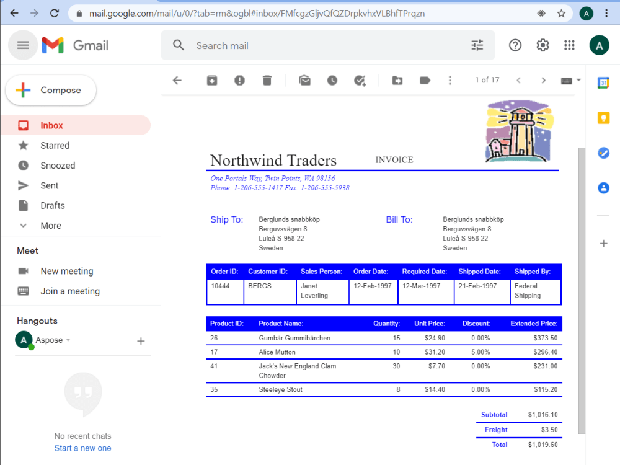Snooze this email with clock icon
Screen dimensions: 620x465
pos(332,81)
